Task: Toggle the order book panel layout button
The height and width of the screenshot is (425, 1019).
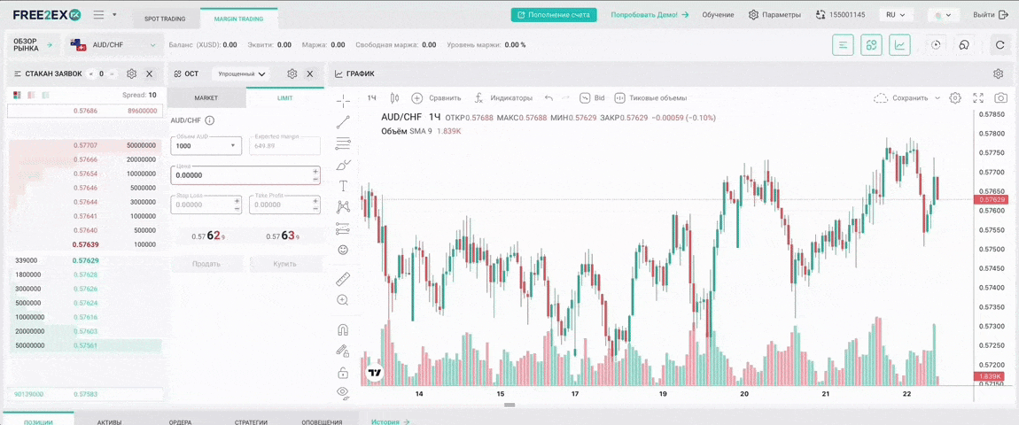Action: (x=843, y=45)
